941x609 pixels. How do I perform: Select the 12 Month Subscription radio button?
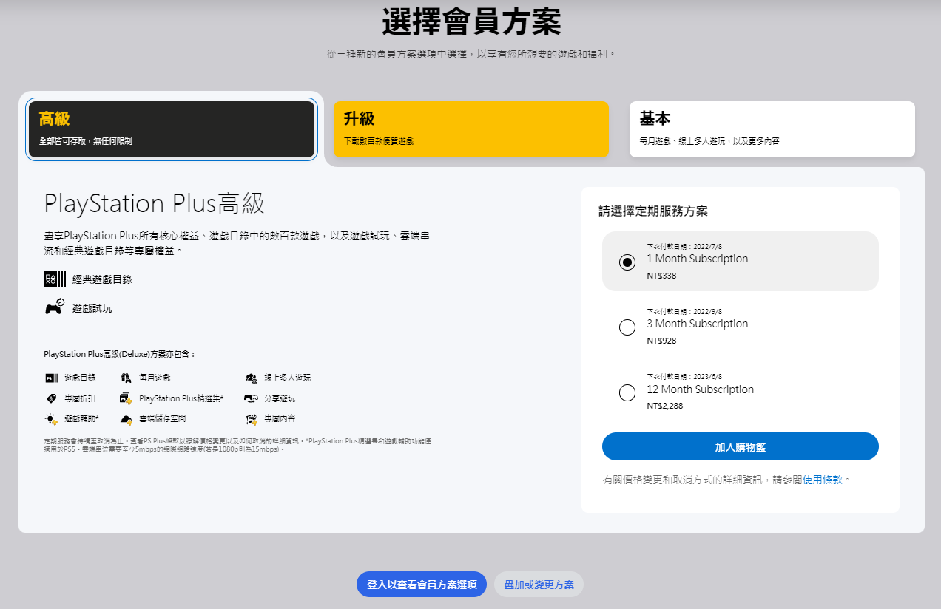[x=627, y=392]
